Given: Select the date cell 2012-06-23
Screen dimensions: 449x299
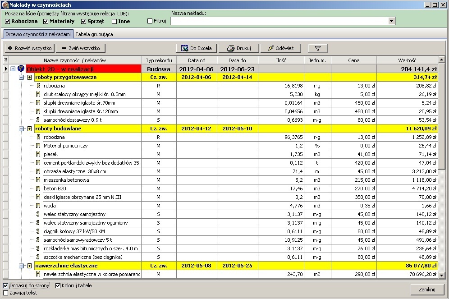Looking at the screenshot, I should (238, 69).
